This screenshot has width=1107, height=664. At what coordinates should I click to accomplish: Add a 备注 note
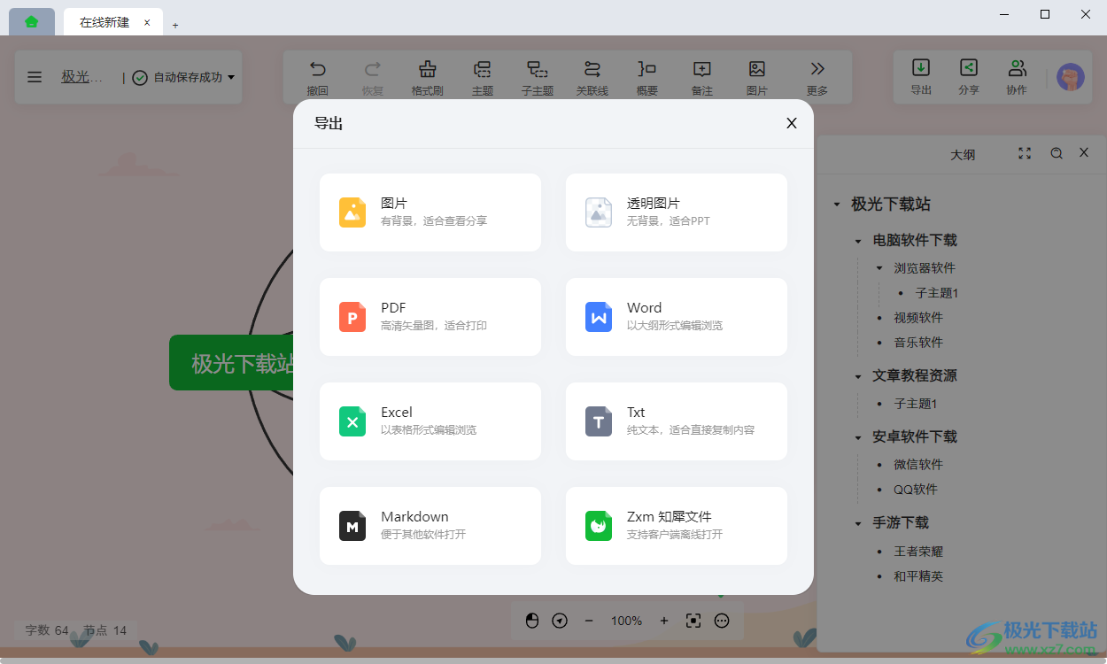click(702, 77)
